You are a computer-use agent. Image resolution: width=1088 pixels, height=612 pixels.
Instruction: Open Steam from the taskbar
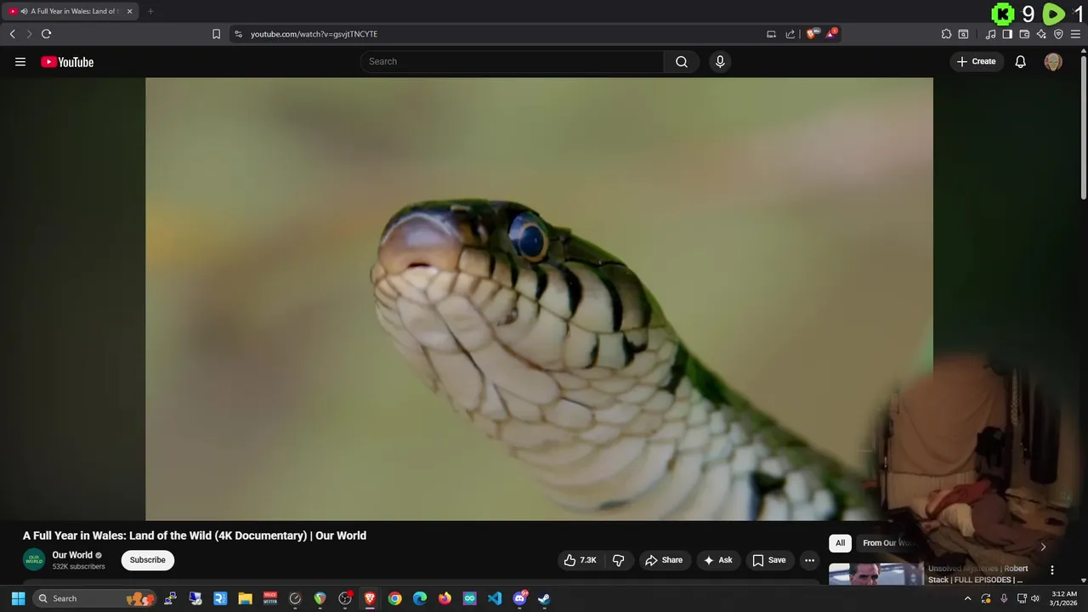(x=544, y=598)
